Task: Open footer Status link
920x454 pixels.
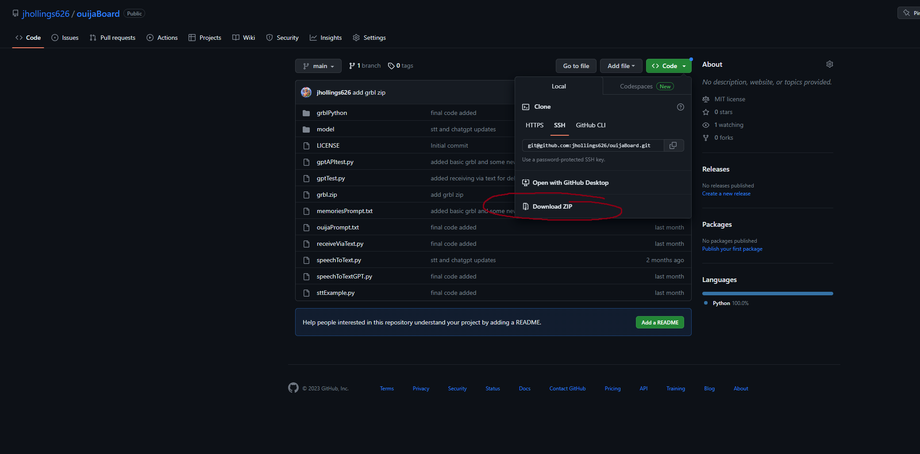Action: [x=493, y=389]
